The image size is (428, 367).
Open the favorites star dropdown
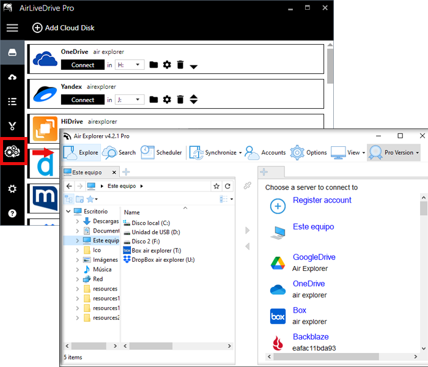pyautogui.click(x=92, y=199)
